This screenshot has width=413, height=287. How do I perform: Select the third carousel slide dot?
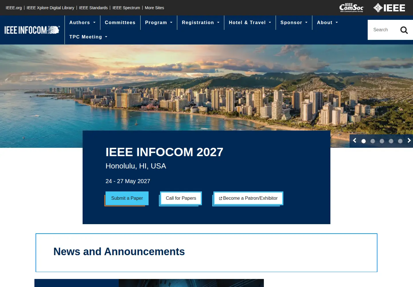tap(382, 141)
